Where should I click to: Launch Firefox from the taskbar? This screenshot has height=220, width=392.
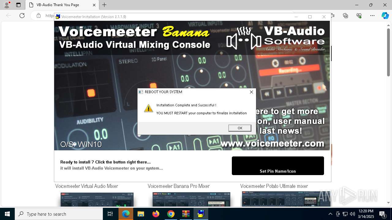coord(156,214)
